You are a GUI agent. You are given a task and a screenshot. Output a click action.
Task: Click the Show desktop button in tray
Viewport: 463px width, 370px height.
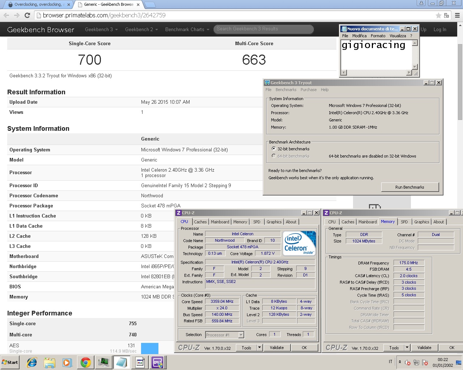tap(459, 362)
